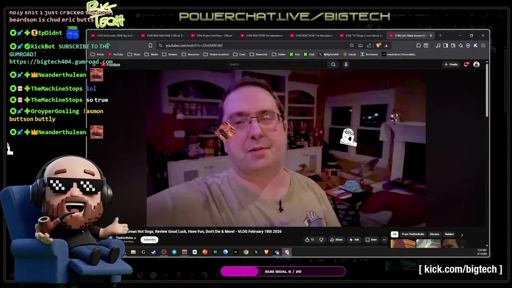Save the video to a playlist

tap(371, 240)
